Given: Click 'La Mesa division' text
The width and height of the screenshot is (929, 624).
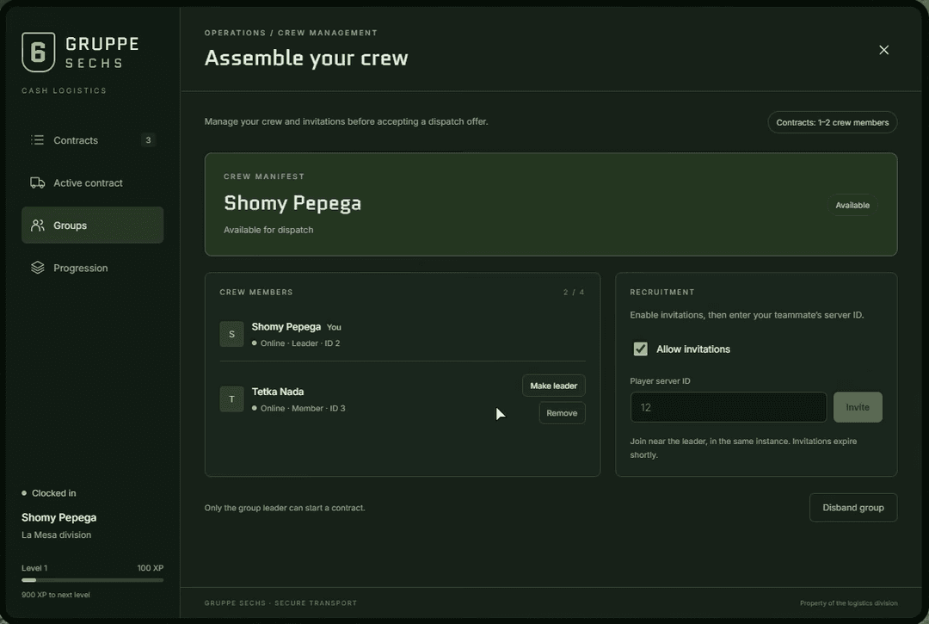Looking at the screenshot, I should pos(56,535).
